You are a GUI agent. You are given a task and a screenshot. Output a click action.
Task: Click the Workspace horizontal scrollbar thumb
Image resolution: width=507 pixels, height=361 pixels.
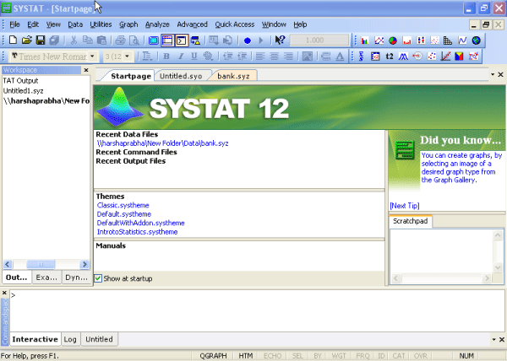click(x=41, y=265)
